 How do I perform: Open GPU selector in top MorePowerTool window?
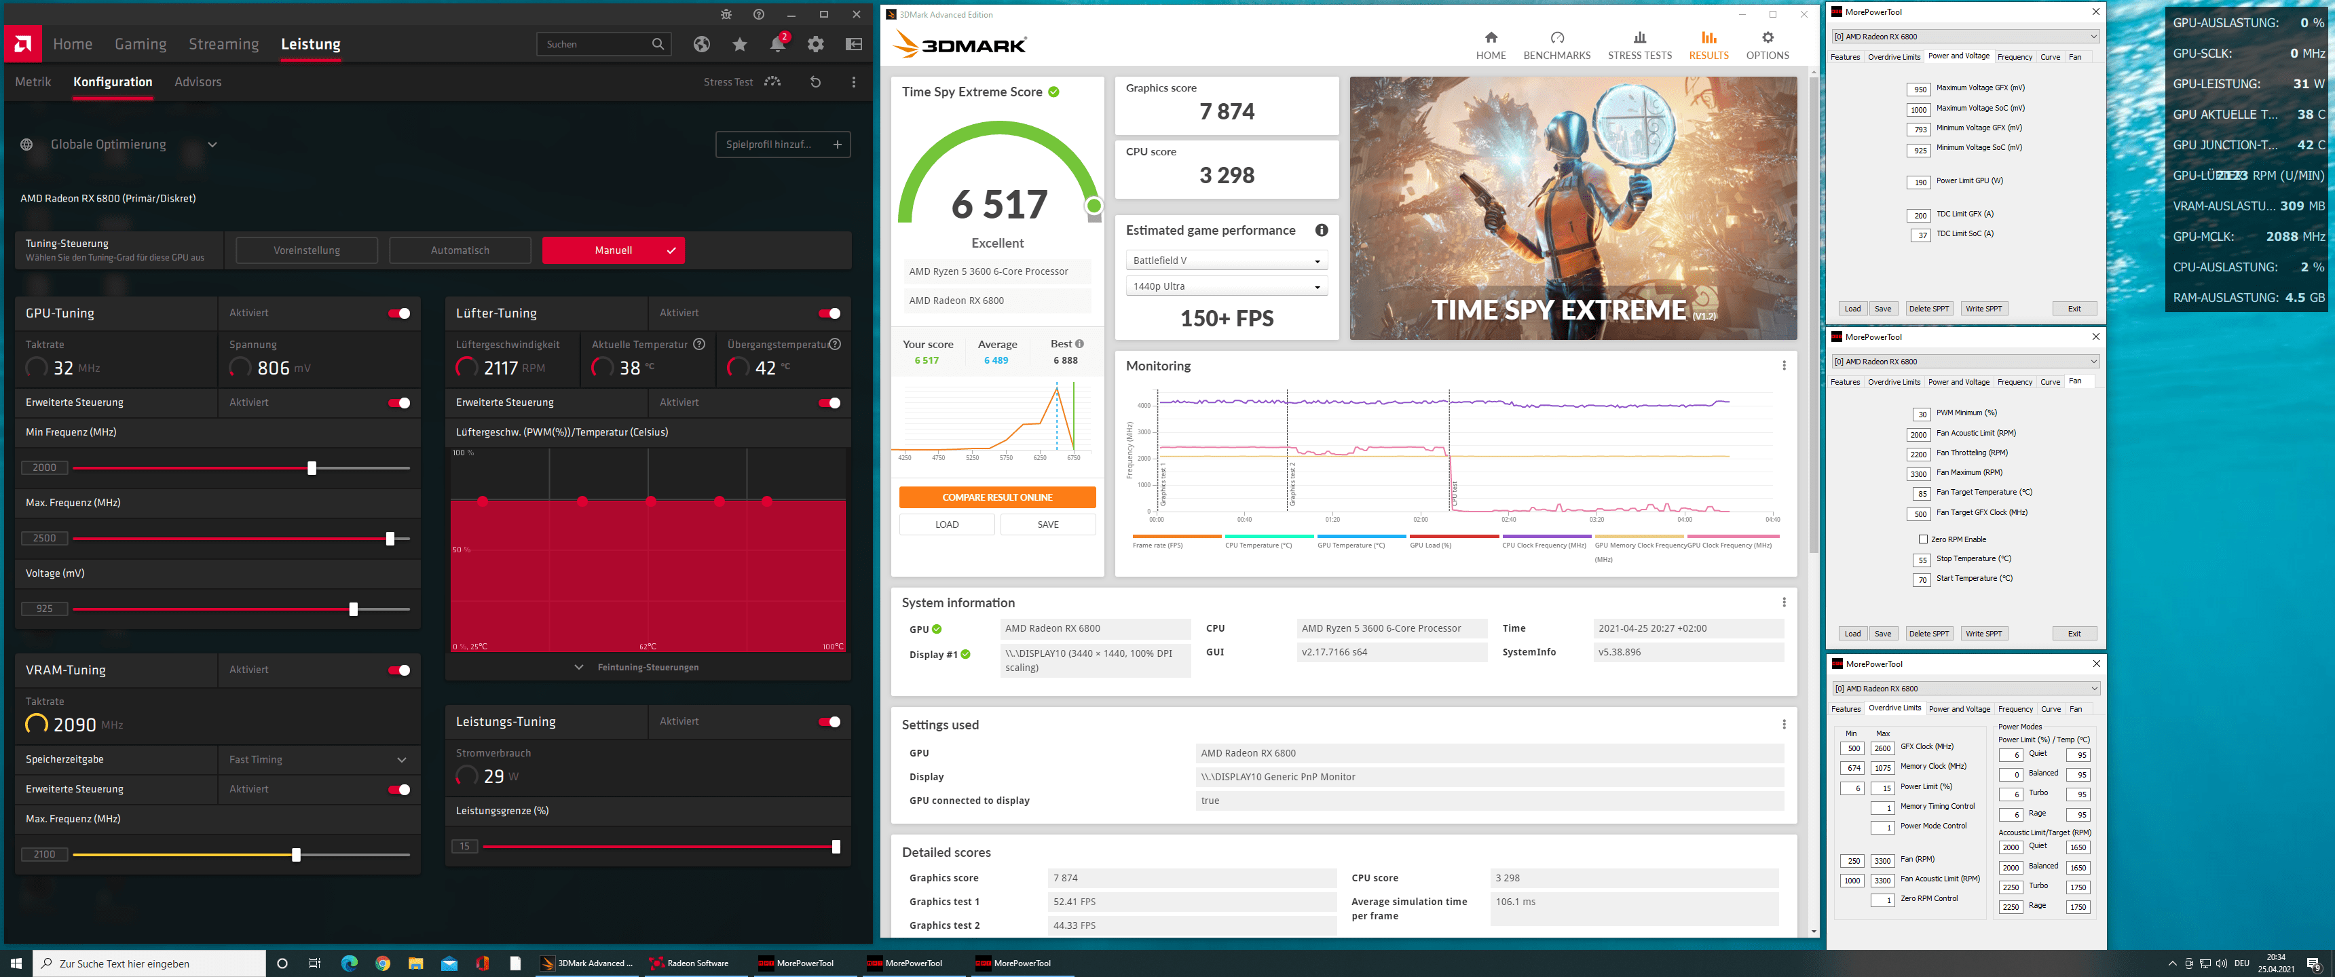1964,36
